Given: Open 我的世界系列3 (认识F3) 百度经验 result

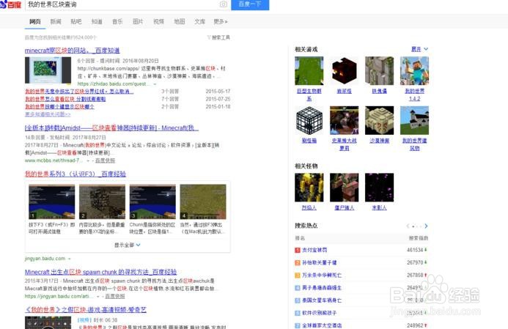Looking at the screenshot, I should (x=76, y=174).
